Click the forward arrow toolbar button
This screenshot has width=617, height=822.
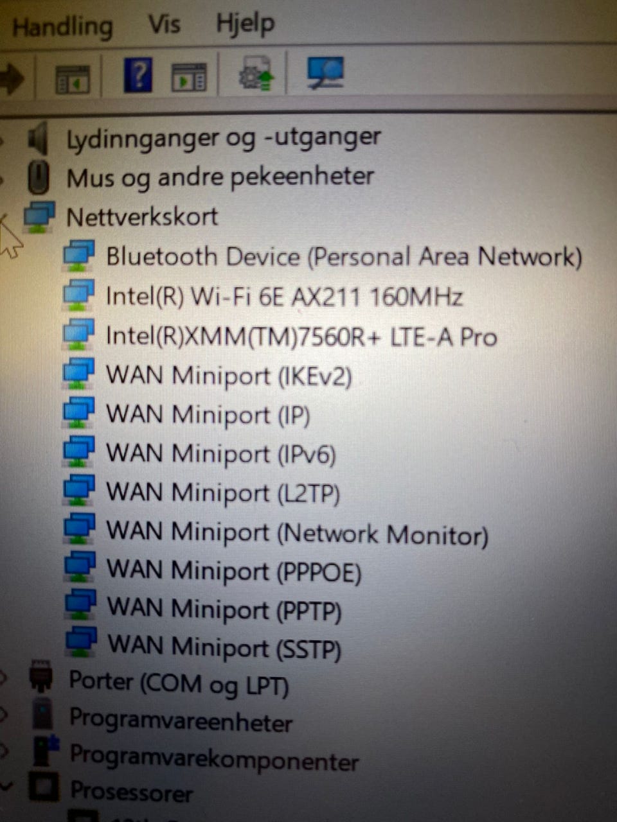tap(11, 79)
